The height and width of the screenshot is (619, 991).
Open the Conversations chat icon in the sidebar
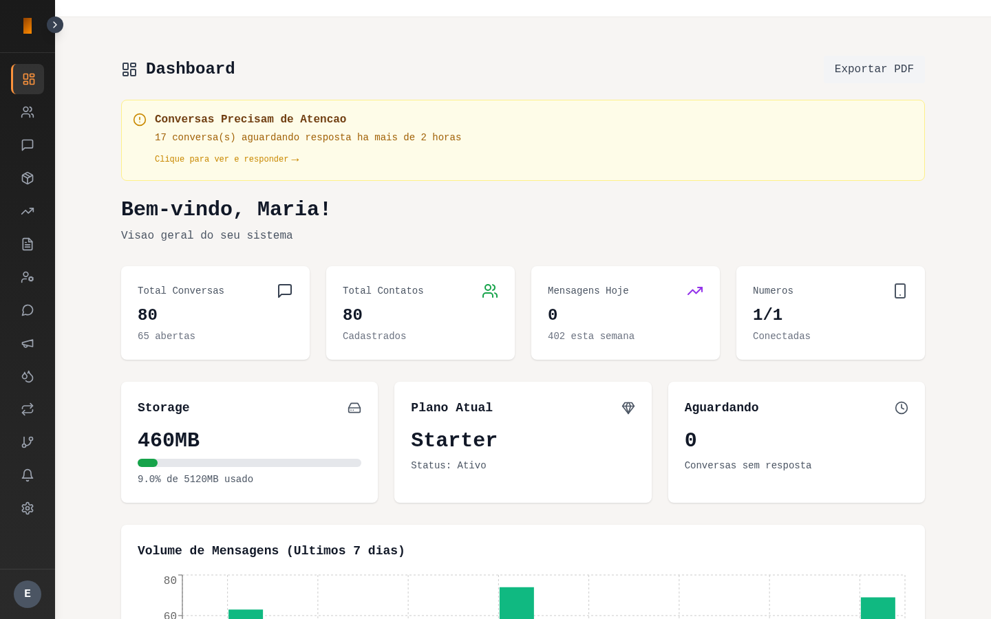click(x=28, y=145)
